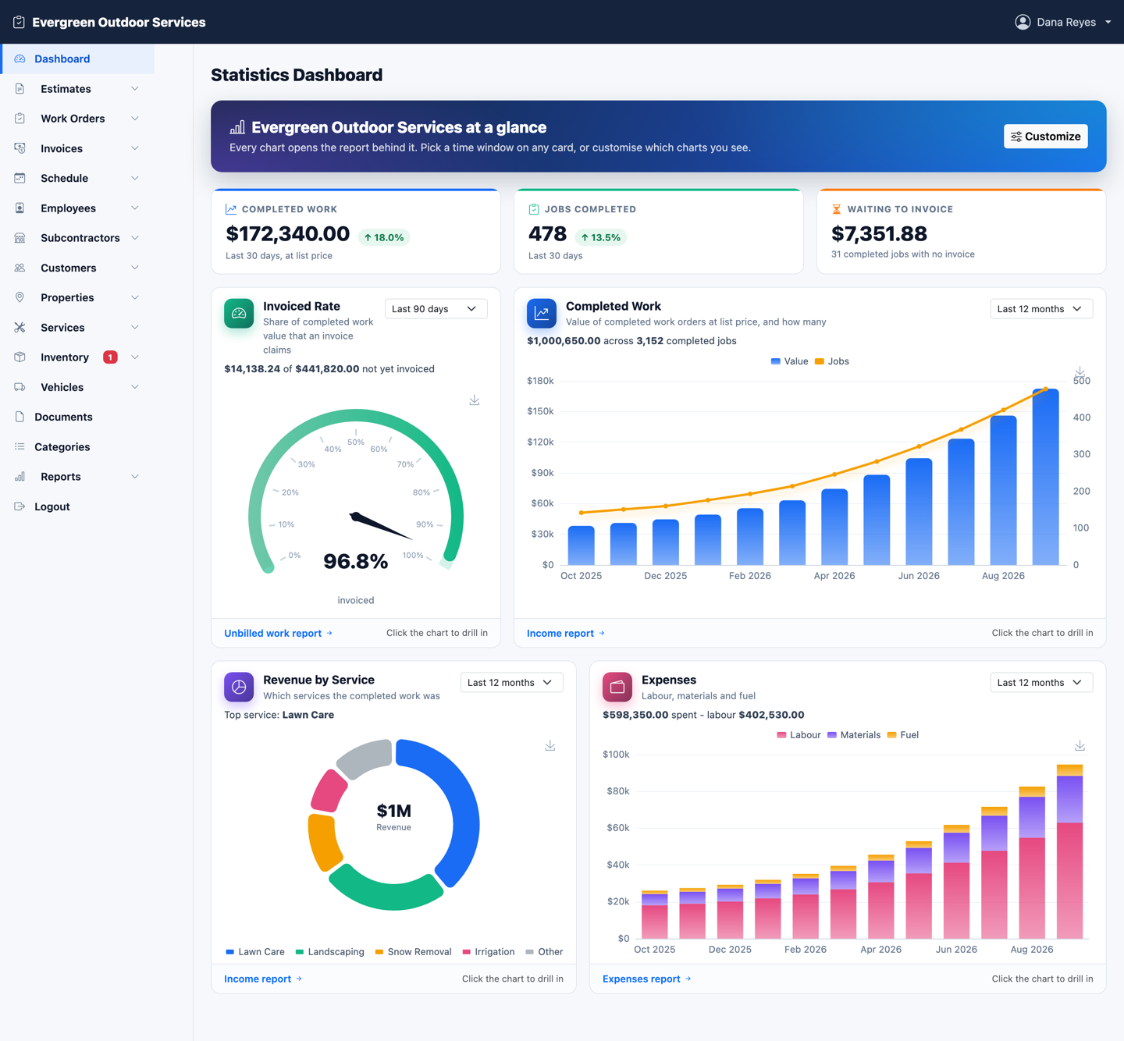Screen dimensions: 1124x1041
Task: Toggle Lawn Care in donut legend
Action: click(255, 952)
